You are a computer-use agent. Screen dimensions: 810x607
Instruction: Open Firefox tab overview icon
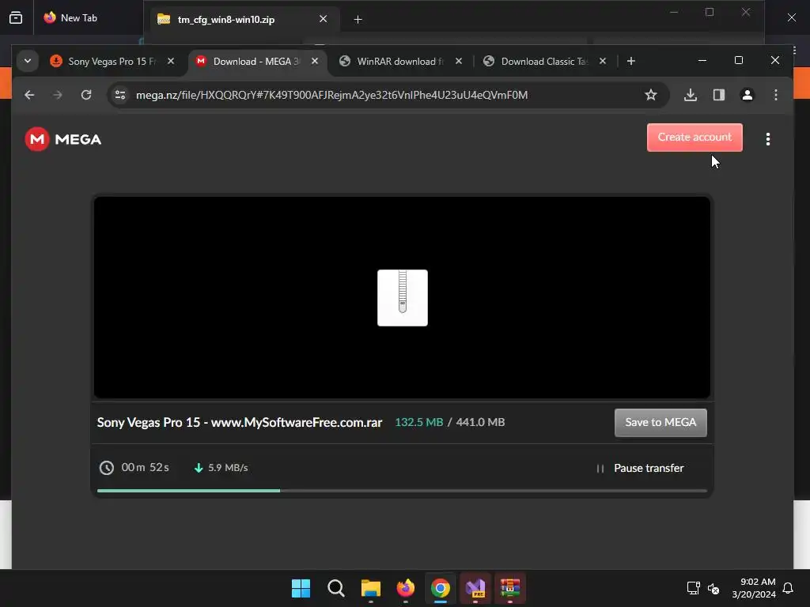(x=16, y=18)
